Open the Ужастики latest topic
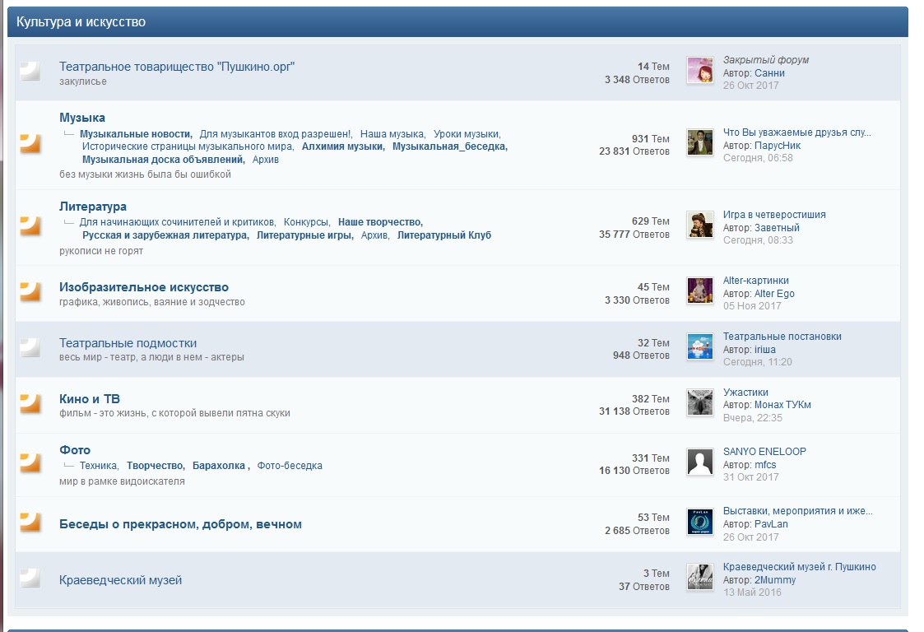Image resolution: width=924 pixels, height=632 pixels. [745, 393]
